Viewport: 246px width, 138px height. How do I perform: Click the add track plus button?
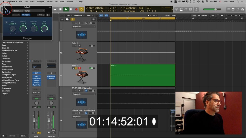pyautogui.click(x=62, y=19)
